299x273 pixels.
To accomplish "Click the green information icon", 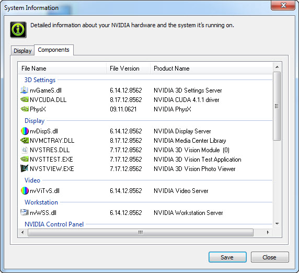I will click(x=18, y=30).
